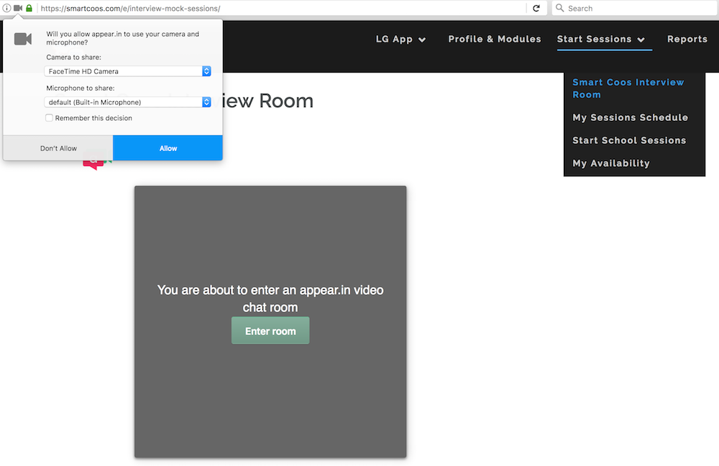Expand the LG App menu
Image resolution: width=719 pixels, height=466 pixels.
[400, 40]
